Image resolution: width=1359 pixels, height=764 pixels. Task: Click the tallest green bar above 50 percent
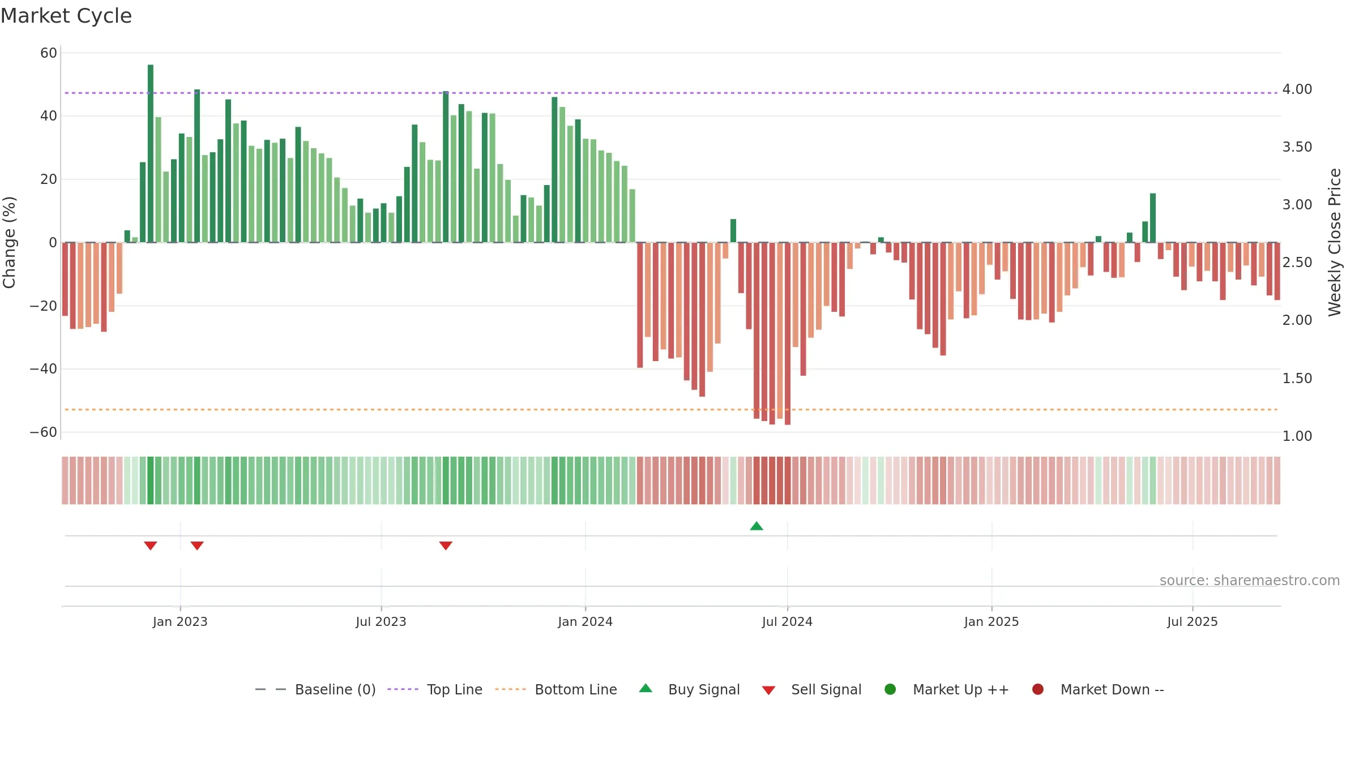coord(151,153)
